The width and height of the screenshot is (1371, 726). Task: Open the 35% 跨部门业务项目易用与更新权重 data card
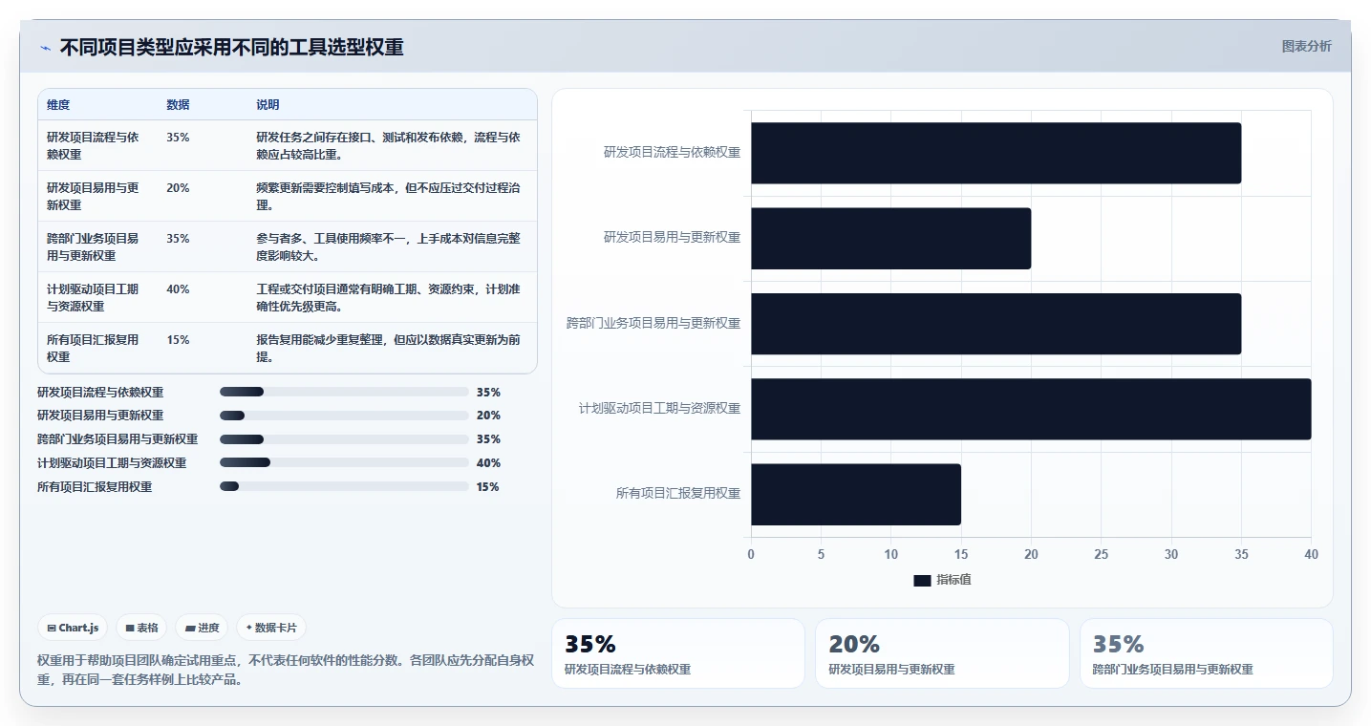click(x=1206, y=653)
